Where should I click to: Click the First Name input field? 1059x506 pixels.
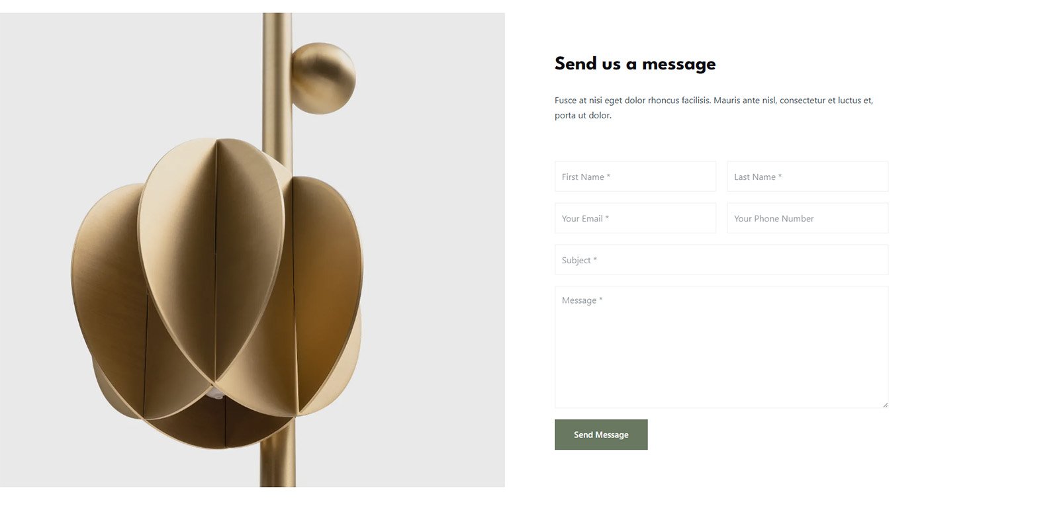click(635, 177)
